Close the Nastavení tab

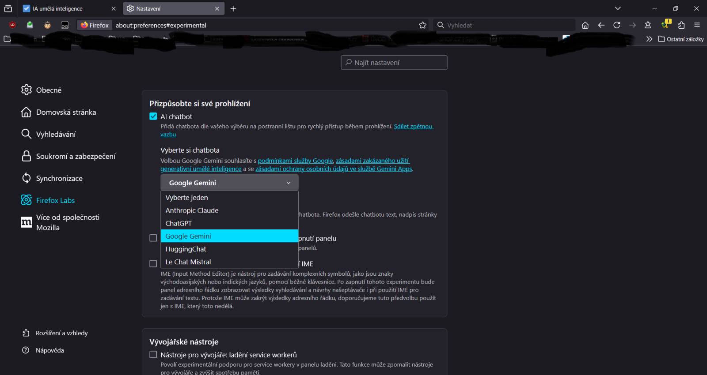pos(217,8)
